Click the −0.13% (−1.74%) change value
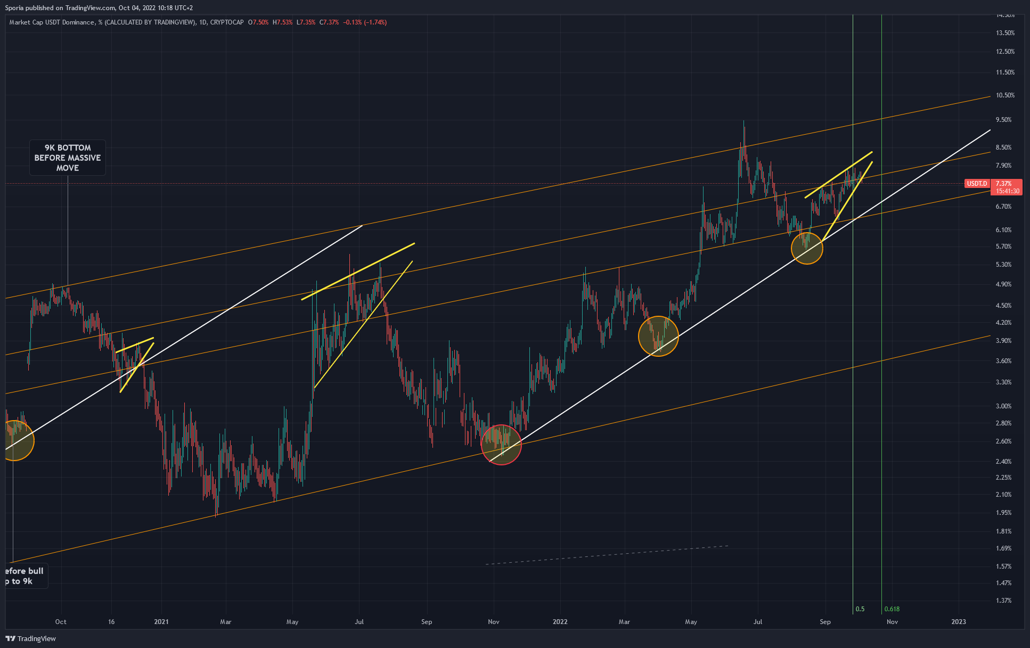Screen dimensions: 1030x648 [x=365, y=22]
